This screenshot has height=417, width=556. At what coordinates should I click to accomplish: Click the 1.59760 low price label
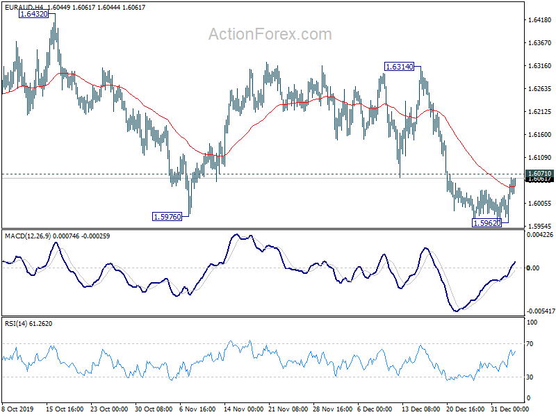coord(167,216)
